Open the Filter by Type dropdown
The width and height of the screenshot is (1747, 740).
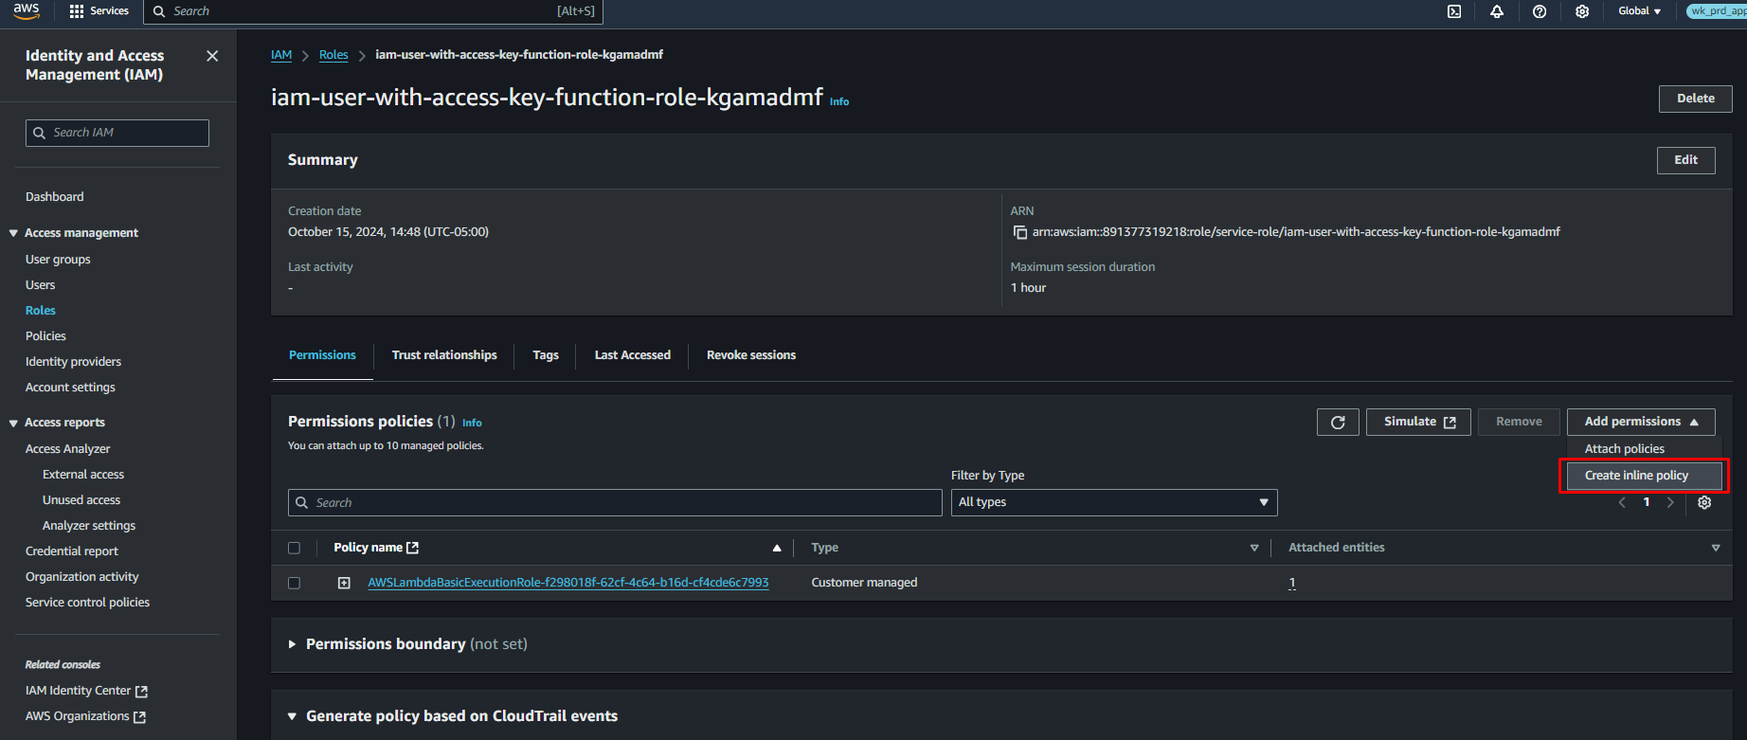coord(1114,502)
